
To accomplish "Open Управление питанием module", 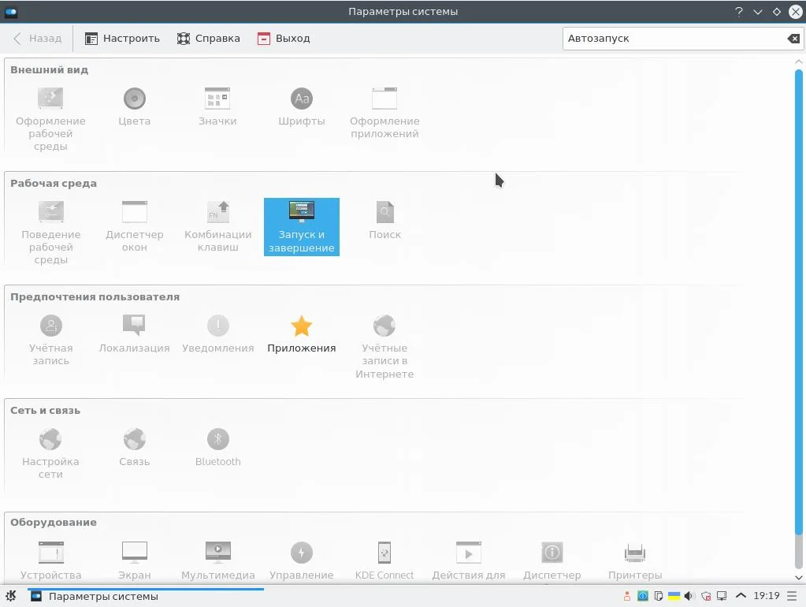I will 301,560.
